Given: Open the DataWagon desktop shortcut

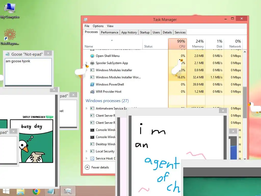Looking at the screenshot, I should 10,37.
